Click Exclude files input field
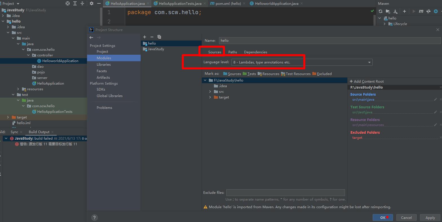 [x=286, y=193]
